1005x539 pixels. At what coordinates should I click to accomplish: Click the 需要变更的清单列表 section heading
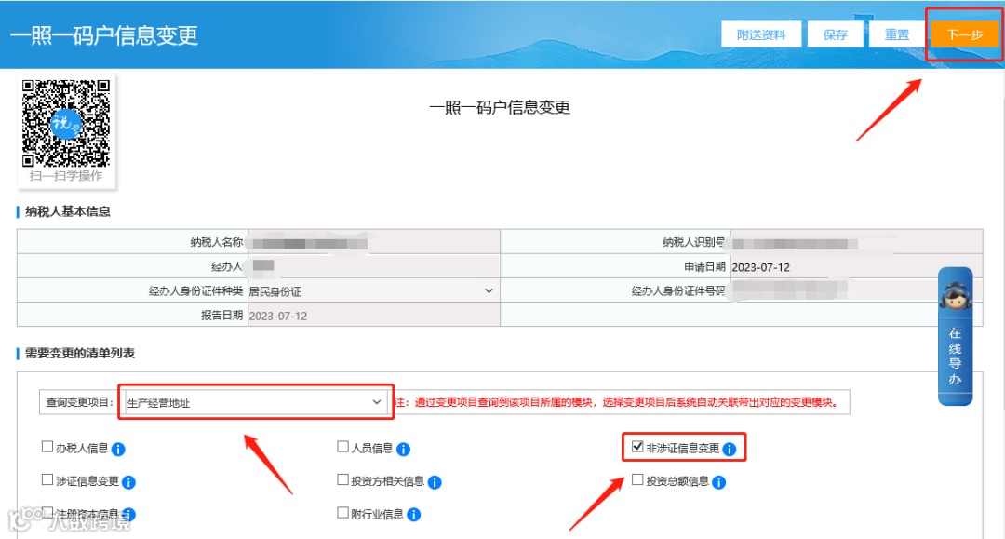[x=79, y=353]
